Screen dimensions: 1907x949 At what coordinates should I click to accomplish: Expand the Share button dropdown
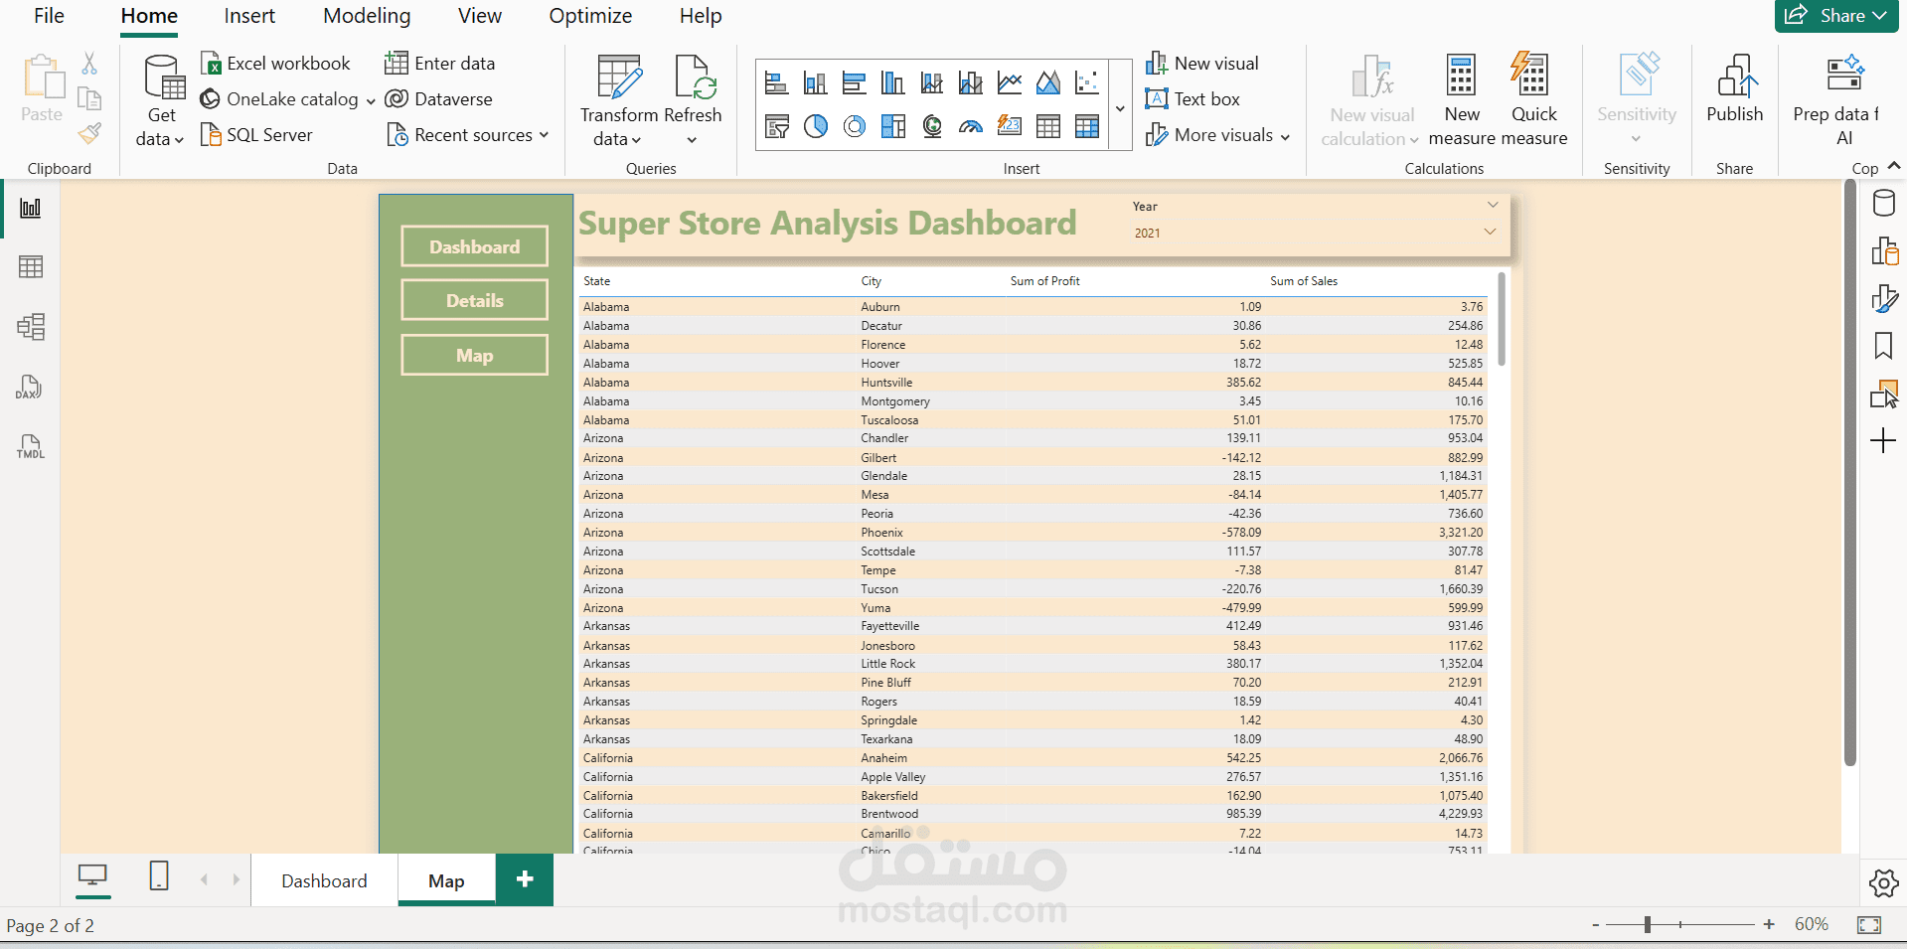1879,16
